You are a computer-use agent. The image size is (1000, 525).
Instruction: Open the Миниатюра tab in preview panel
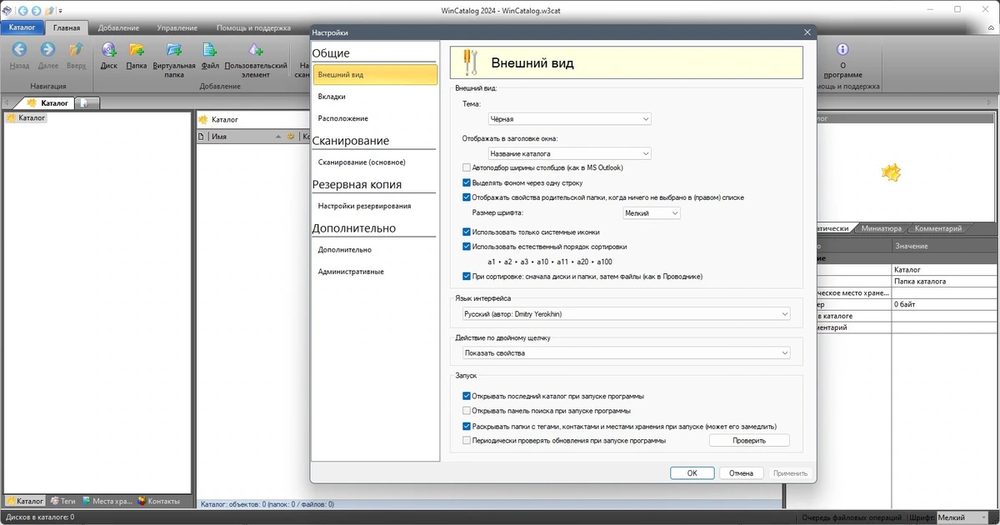881,228
